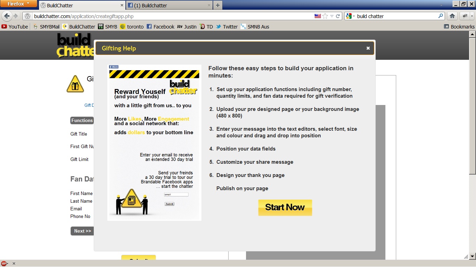Click the Share button in the preview image
This screenshot has width=476, height=267.
click(114, 67)
